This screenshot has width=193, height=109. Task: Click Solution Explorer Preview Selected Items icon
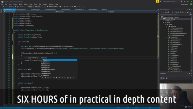coord(190,12)
